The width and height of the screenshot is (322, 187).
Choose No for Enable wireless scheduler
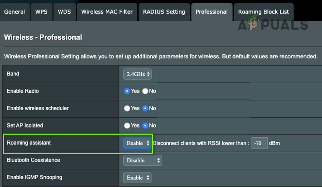(x=145, y=108)
